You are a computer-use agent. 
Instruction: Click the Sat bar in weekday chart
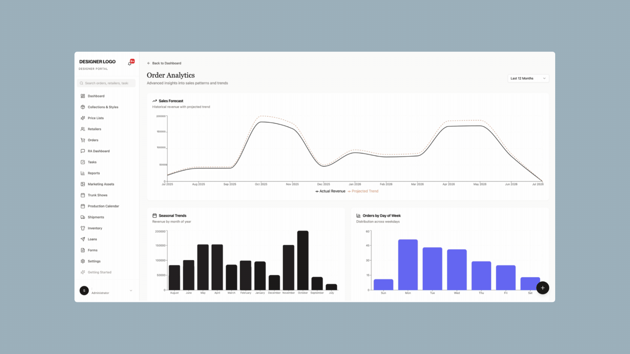click(530, 284)
